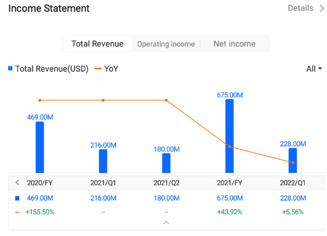The image size is (327, 236).
Task: Switch to the Total Revenue tab
Action: pos(97,44)
